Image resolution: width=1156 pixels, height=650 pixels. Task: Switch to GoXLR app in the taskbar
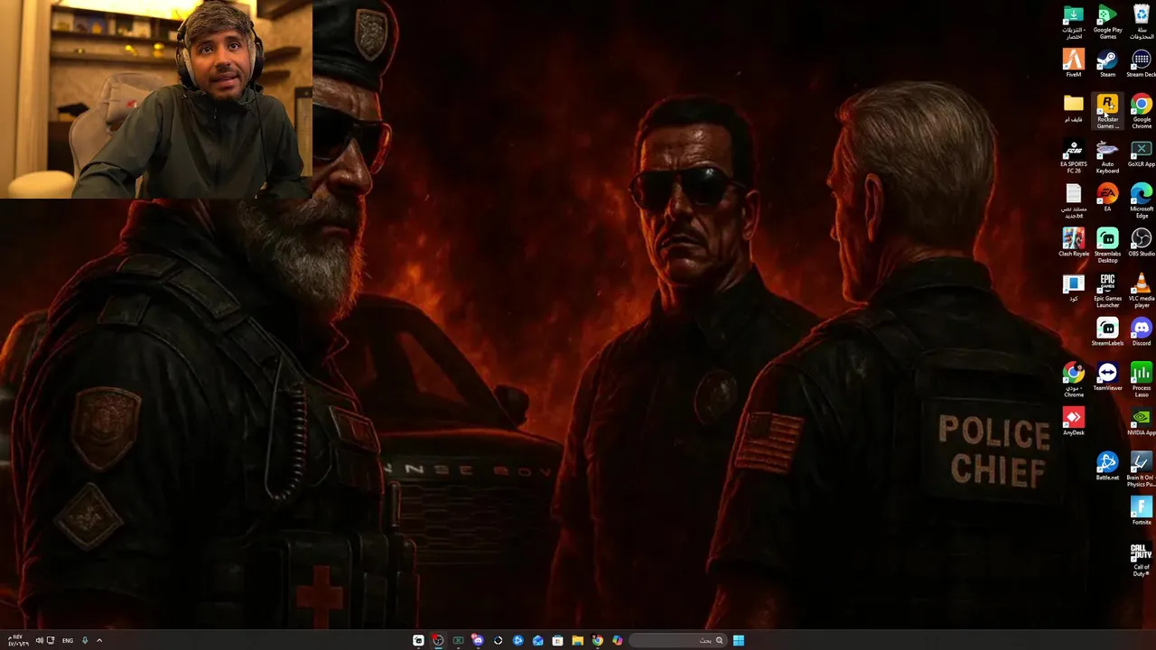[x=458, y=640]
